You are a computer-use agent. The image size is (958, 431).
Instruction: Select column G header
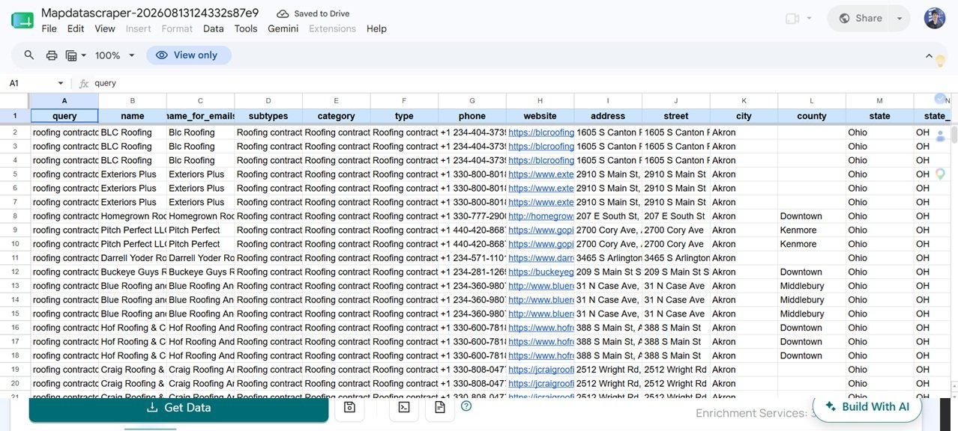(x=472, y=101)
